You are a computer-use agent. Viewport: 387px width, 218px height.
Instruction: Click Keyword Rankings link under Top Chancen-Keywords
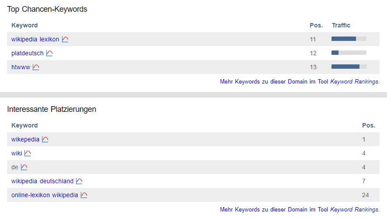[355, 82]
